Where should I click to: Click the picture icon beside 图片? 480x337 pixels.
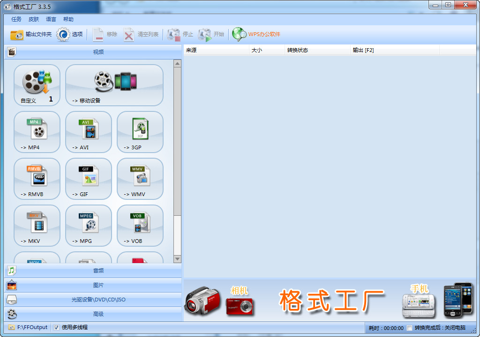(x=12, y=285)
